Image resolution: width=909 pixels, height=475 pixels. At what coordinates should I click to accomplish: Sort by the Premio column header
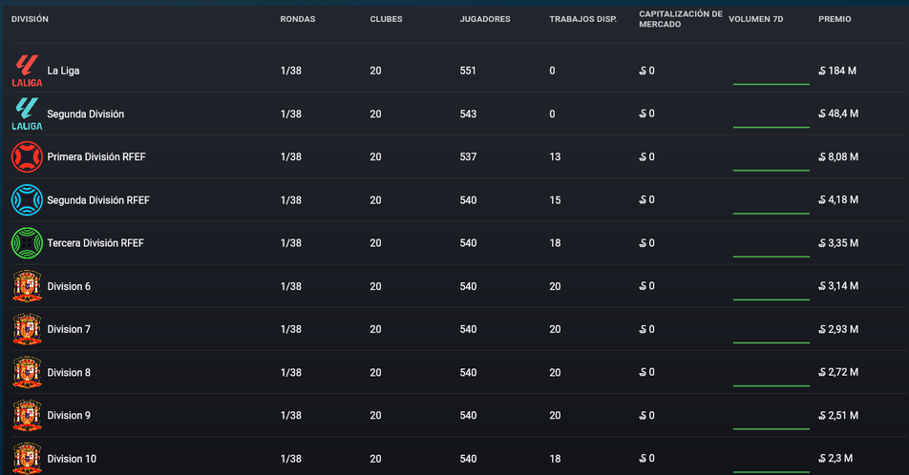coord(835,19)
